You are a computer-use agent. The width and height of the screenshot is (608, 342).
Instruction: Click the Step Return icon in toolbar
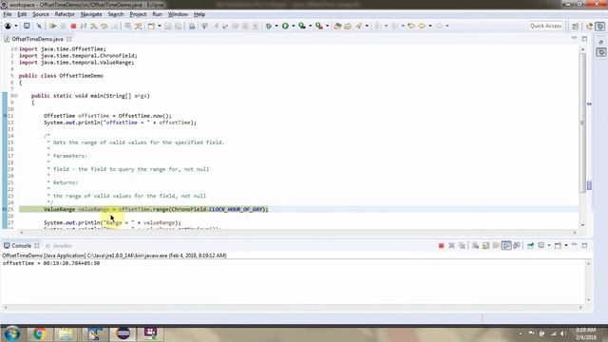pyautogui.click(x=115, y=26)
